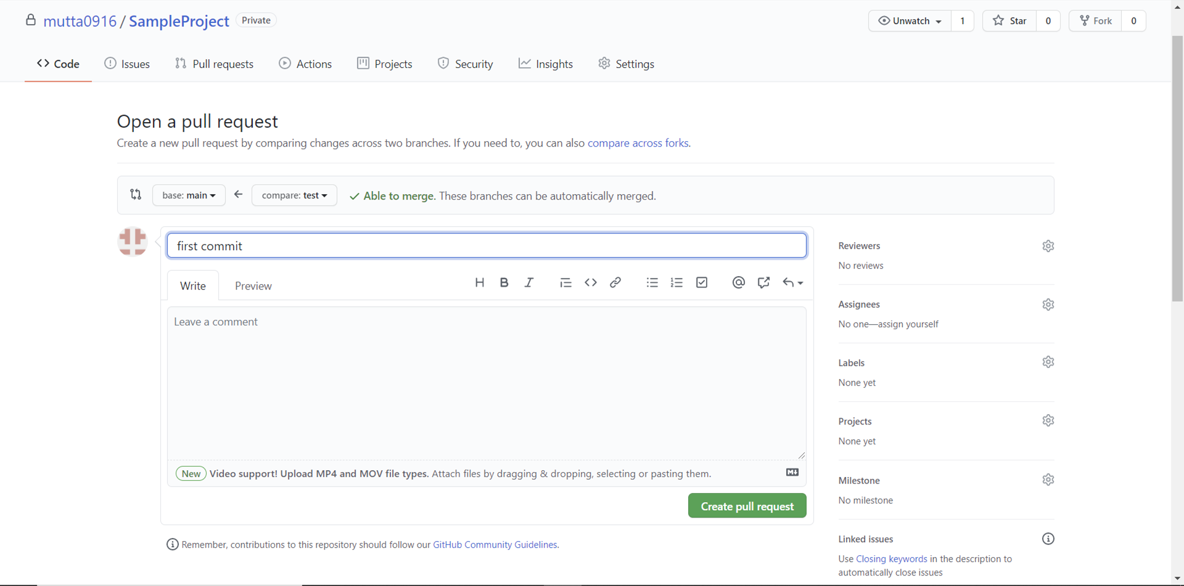Screen dimensions: 1184x586
Task: Insert a quote block
Action: click(565, 283)
